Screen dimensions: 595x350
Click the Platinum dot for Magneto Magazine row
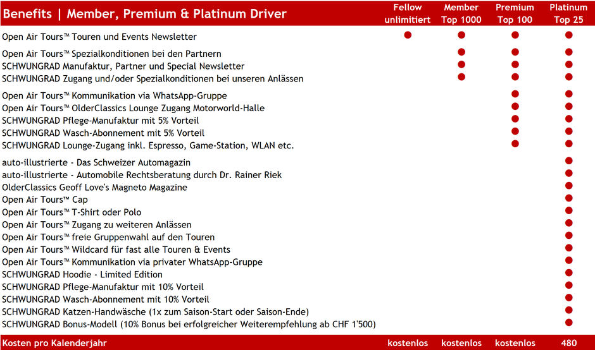(x=568, y=186)
